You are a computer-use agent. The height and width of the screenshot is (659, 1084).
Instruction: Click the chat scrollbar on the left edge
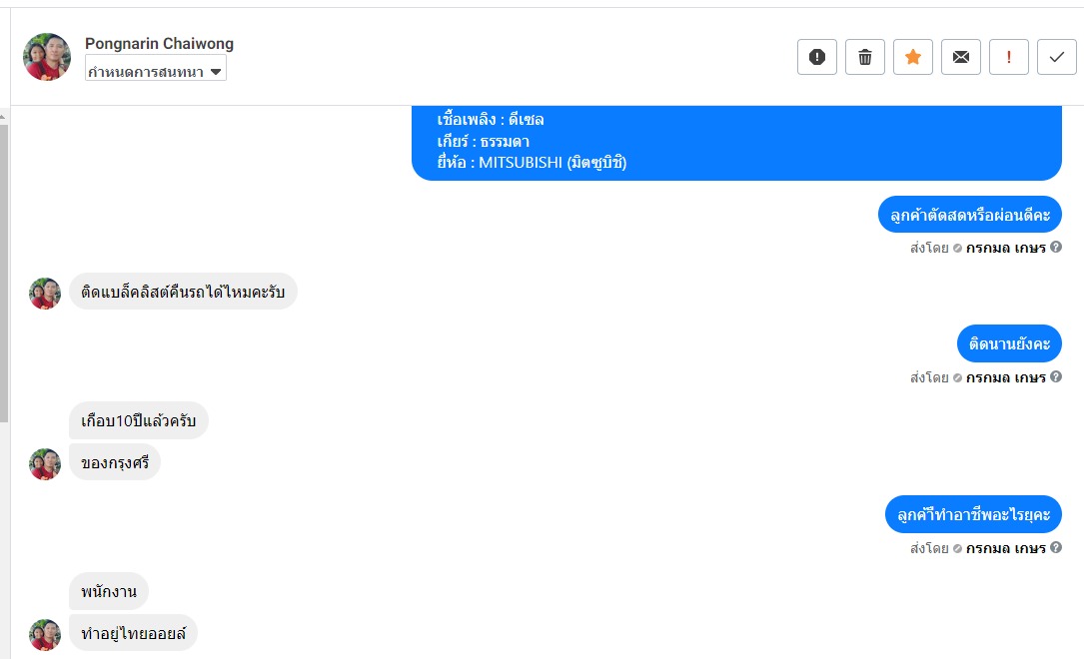[4, 270]
